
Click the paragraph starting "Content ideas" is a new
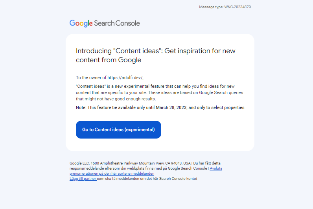[159, 92]
